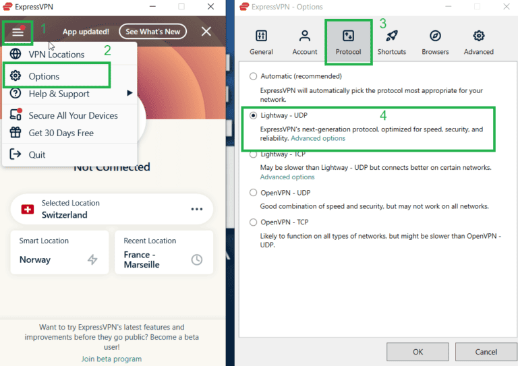Viewport: 518px width, 366px height.
Task: Click the ExpressVPN logo in Options title bar
Action: 244,7
